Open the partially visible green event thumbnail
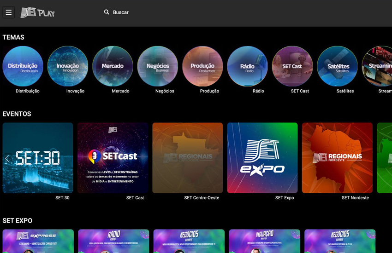 [x=385, y=158]
